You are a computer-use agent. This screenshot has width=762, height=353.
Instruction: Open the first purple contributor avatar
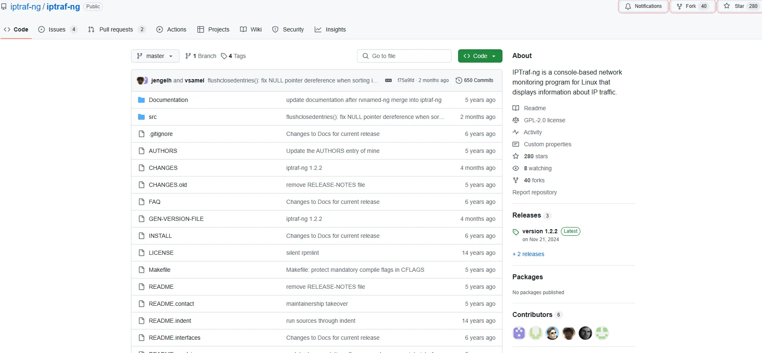[519, 333]
